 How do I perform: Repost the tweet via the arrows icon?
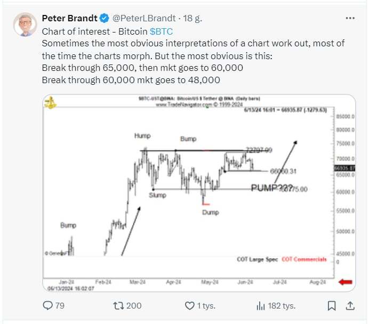tap(119, 305)
